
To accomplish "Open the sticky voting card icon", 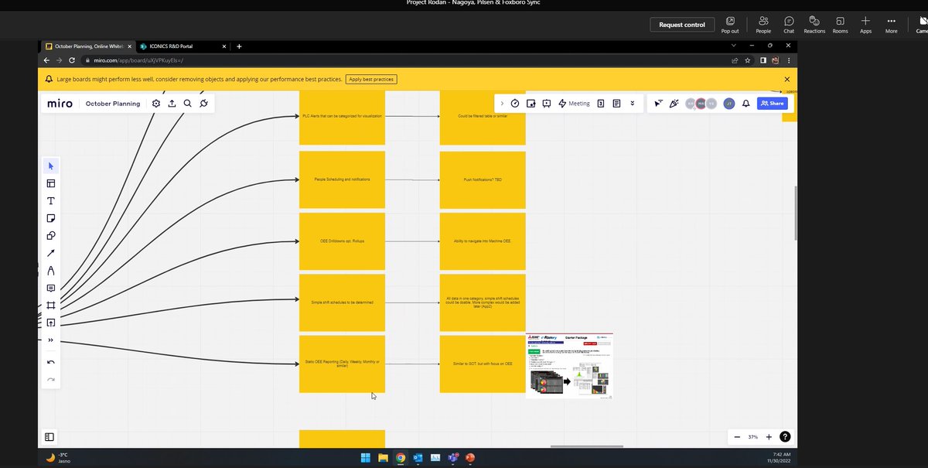I will [531, 103].
